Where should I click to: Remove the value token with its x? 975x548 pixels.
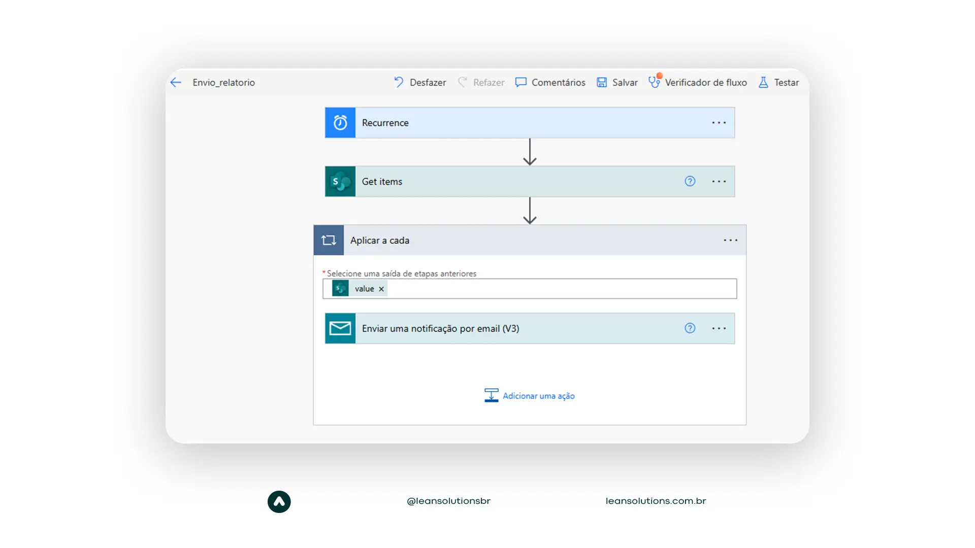point(381,289)
